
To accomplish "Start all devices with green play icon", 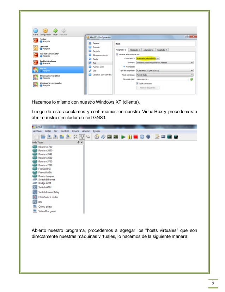I will [123, 137].
